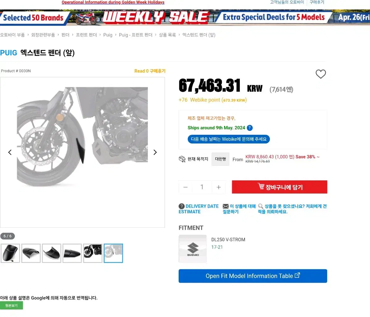Open Fit Model Information Table
The height and width of the screenshot is (317, 370).
tap(253, 276)
